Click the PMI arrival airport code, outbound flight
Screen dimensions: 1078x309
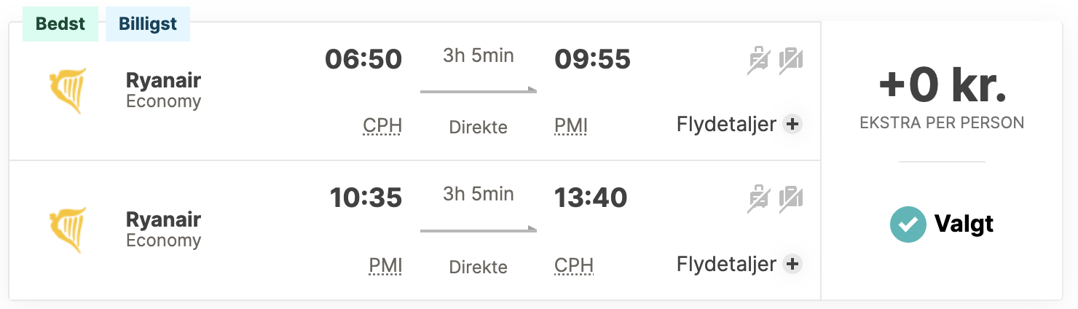pos(571,126)
